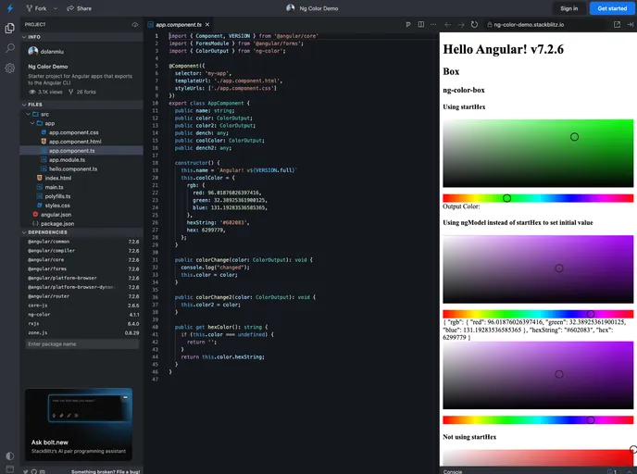This screenshot has height=474, width=637.
Task: Open preview in a new window icon
Action: pos(617,25)
